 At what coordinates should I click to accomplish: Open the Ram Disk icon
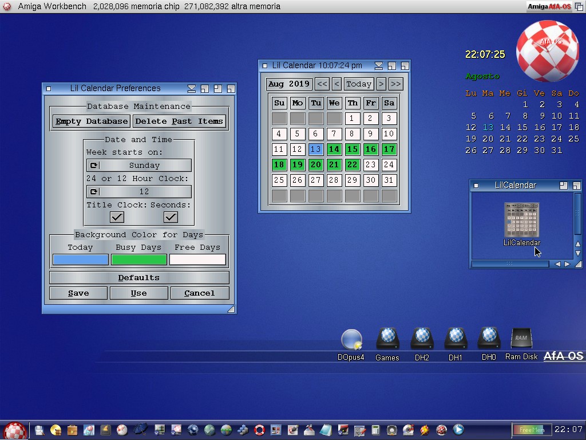tap(521, 339)
